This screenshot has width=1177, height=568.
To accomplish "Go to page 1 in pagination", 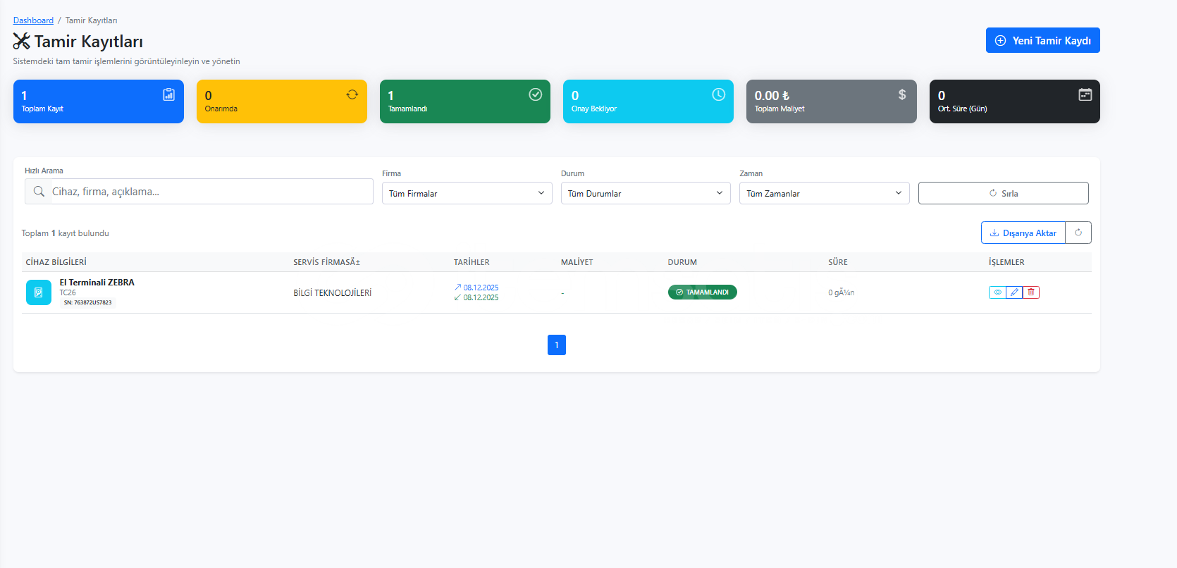I will pos(557,345).
